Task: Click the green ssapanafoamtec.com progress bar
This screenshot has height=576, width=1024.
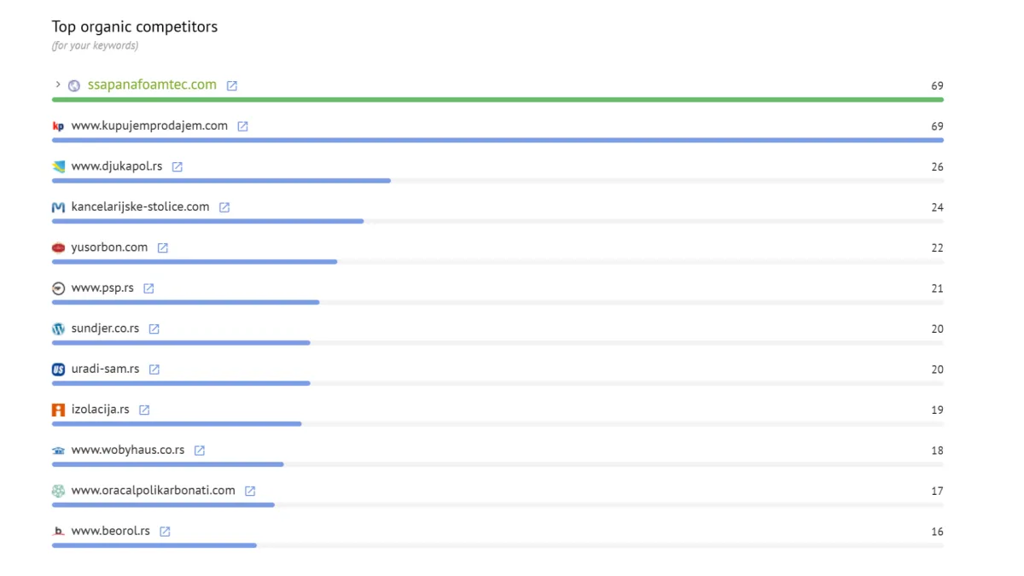Action: (x=497, y=100)
